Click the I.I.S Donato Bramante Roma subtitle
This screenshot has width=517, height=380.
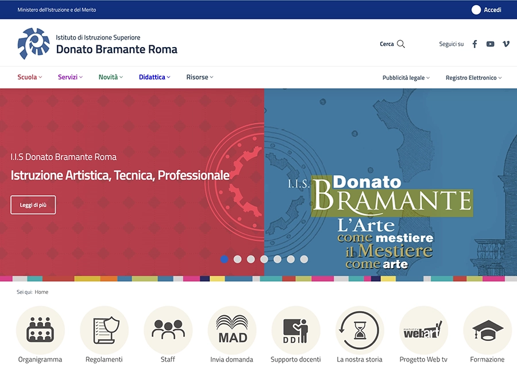(63, 157)
